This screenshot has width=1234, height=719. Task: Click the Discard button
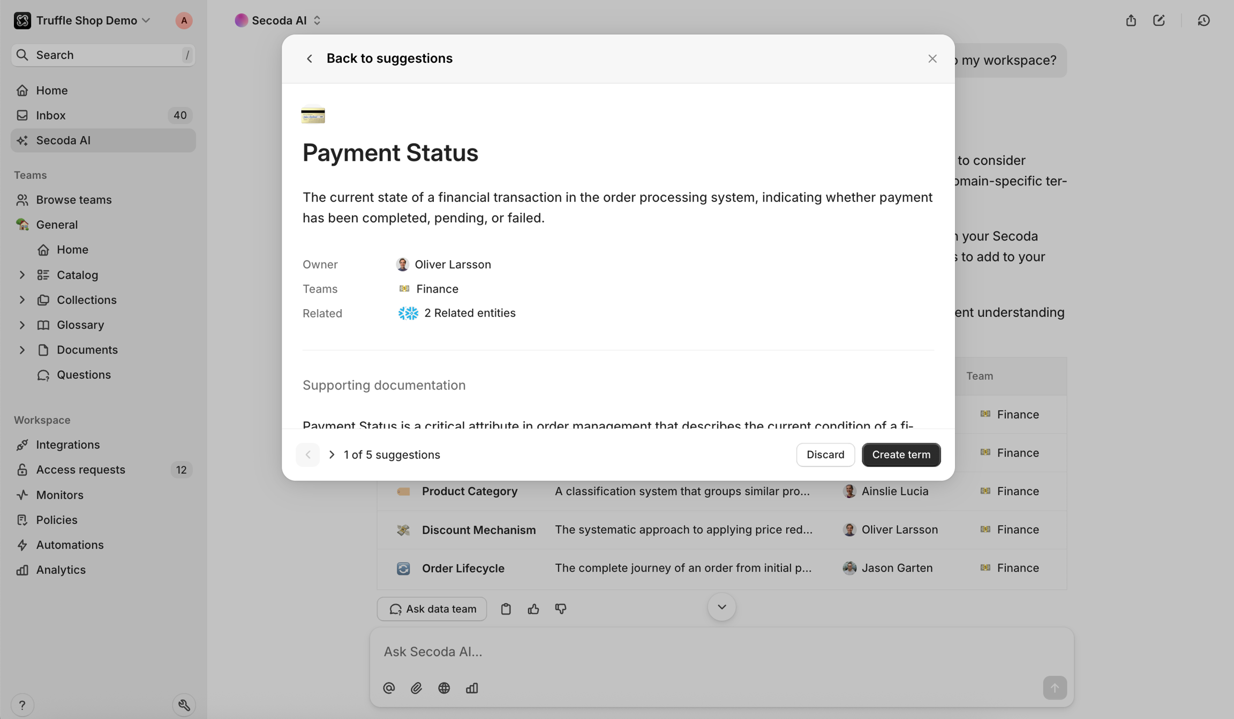[825, 454]
